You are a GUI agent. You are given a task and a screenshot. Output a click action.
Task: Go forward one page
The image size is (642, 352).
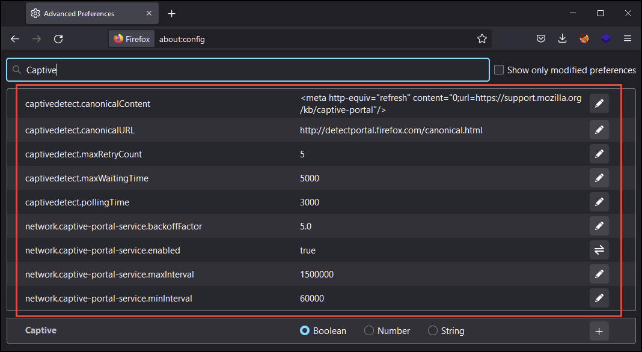(x=37, y=39)
